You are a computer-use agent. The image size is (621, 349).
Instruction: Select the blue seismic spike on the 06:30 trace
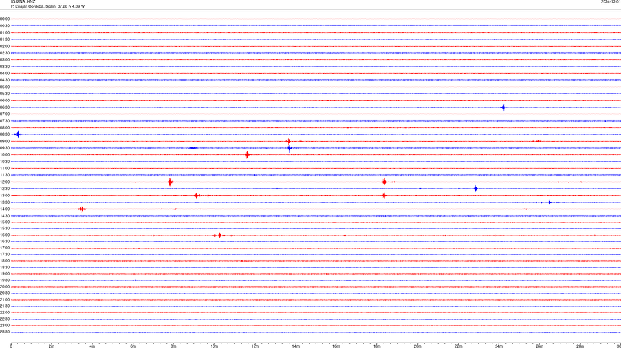pyautogui.click(x=503, y=107)
